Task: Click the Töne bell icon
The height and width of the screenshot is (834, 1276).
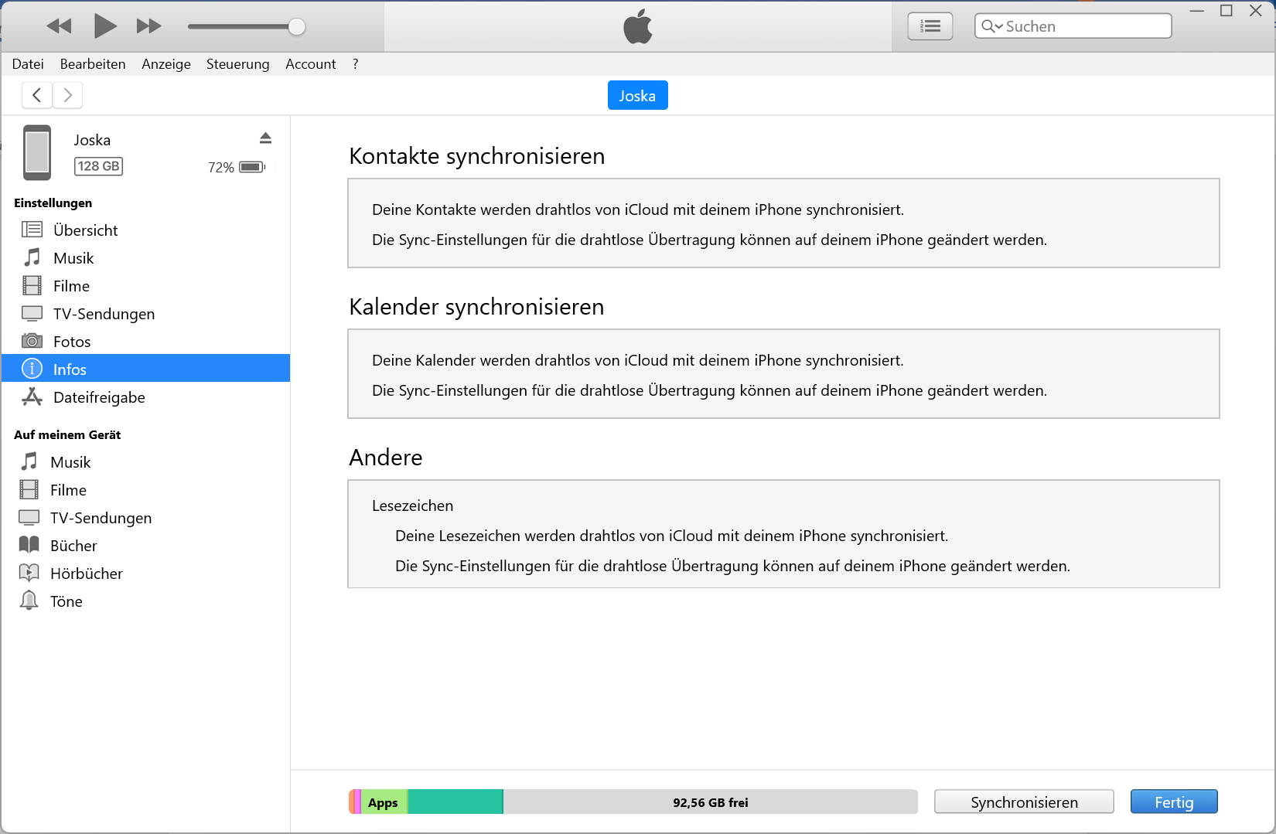Action: [29, 601]
